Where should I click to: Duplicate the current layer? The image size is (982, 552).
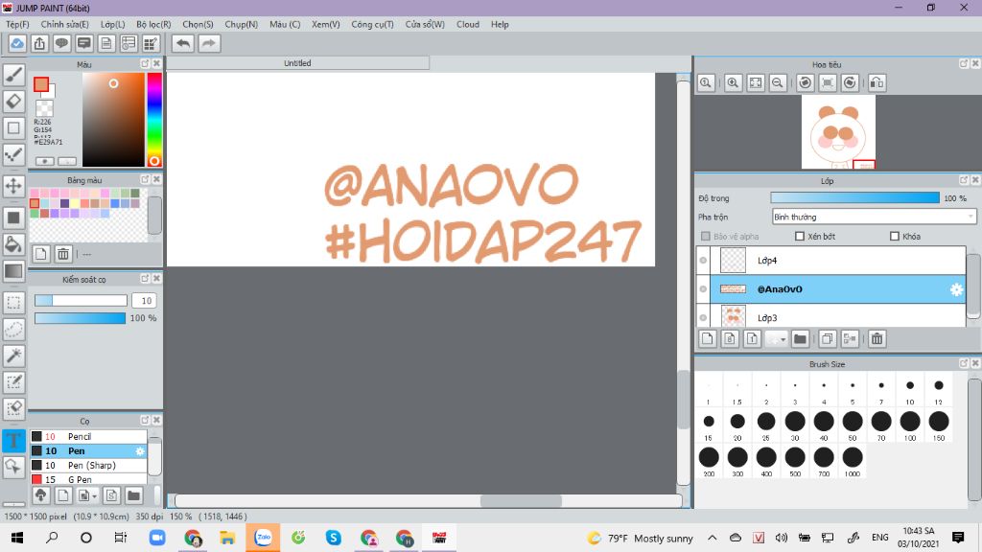click(827, 338)
